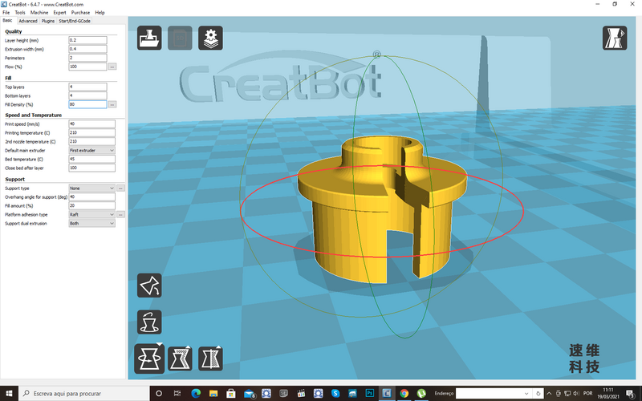Click the Lay flat tool icon

pos(149,286)
